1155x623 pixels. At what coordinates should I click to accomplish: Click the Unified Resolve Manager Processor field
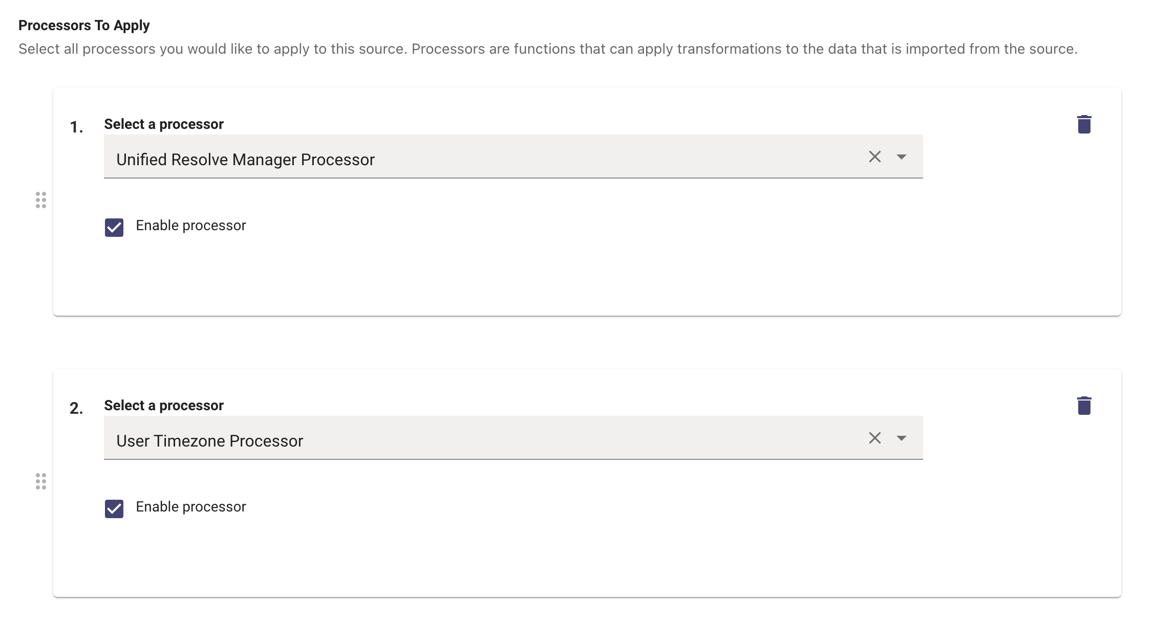[461, 159]
